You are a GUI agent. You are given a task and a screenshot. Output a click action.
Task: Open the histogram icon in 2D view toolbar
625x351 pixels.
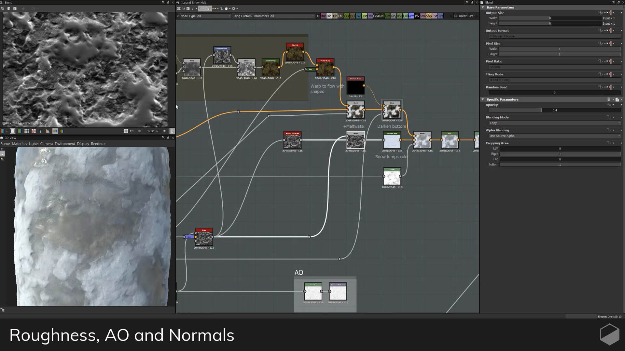(x=48, y=131)
